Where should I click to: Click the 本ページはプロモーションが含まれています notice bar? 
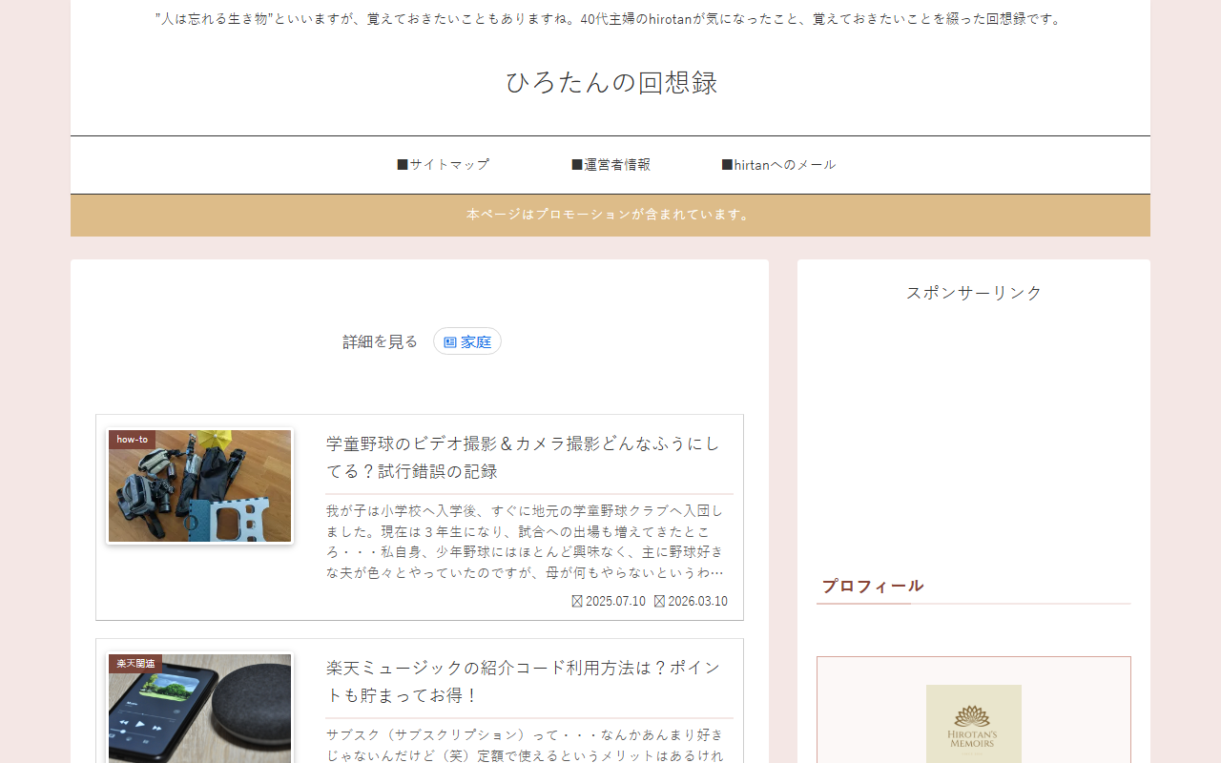click(x=610, y=215)
